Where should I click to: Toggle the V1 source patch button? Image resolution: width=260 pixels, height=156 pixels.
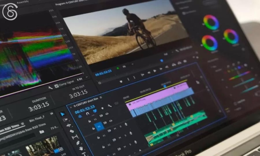(x=99, y=127)
